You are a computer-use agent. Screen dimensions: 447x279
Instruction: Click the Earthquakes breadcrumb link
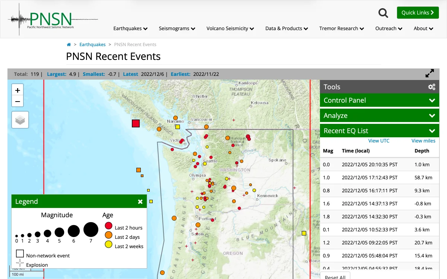point(92,45)
